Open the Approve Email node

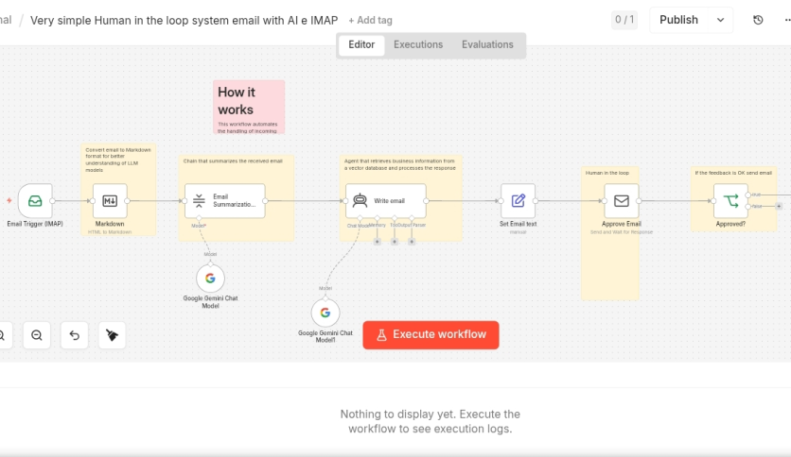click(x=622, y=201)
